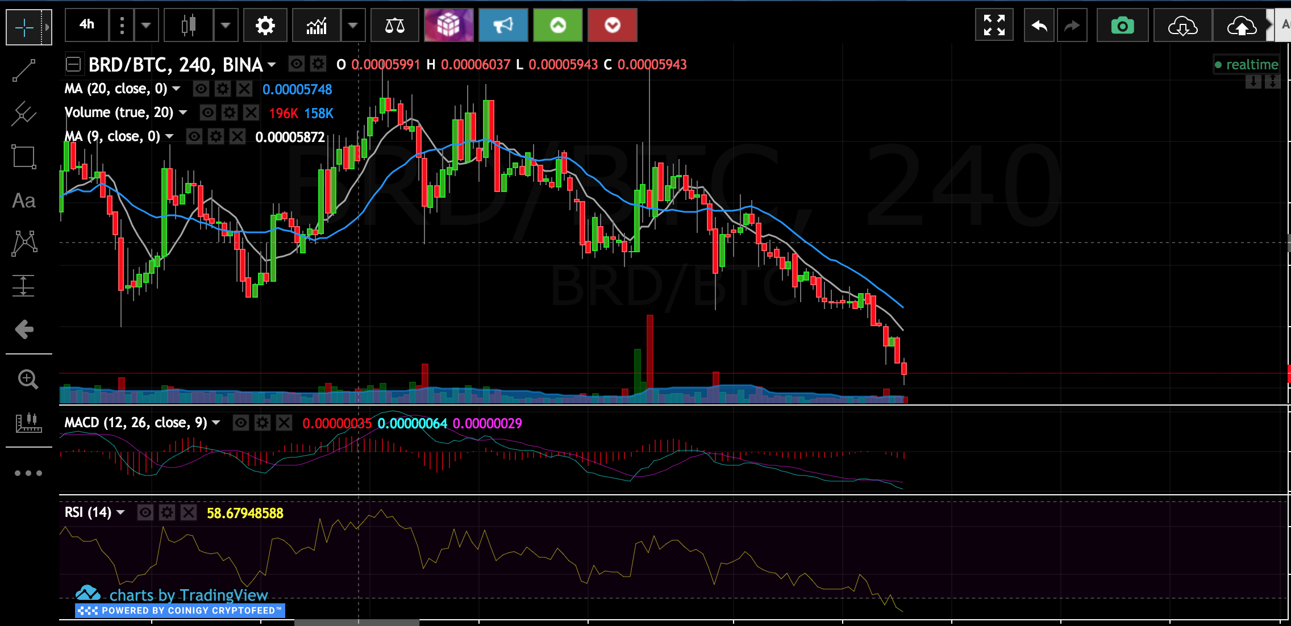Click the 4h interval selector
Viewport: 1291px width, 626px height.
point(87,24)
